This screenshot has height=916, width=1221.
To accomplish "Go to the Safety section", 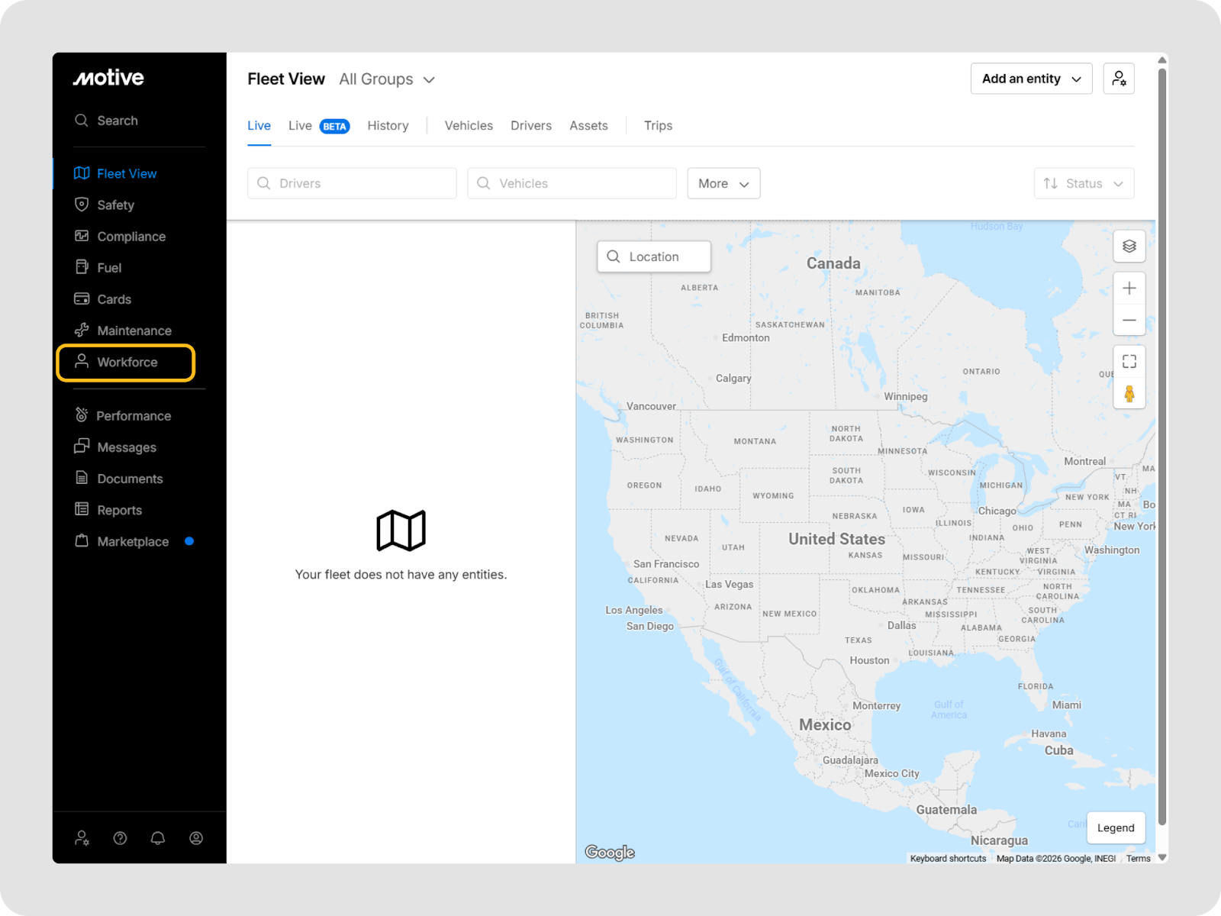I will [105, 205].
